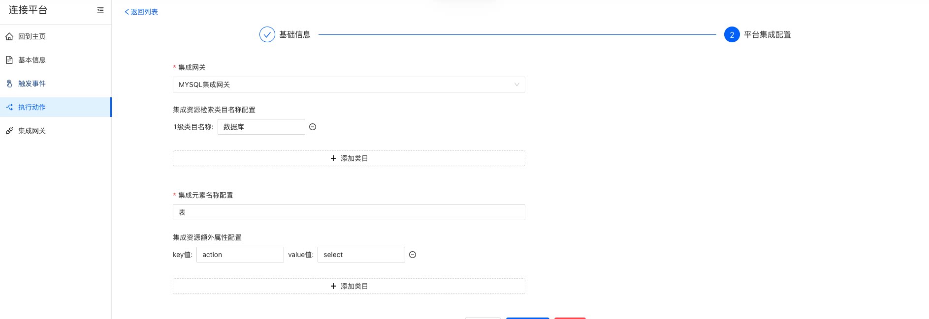Click the checkmark circle for 基础信息 step
This screenshot has height=319, width=929.
tap(267, 35)
